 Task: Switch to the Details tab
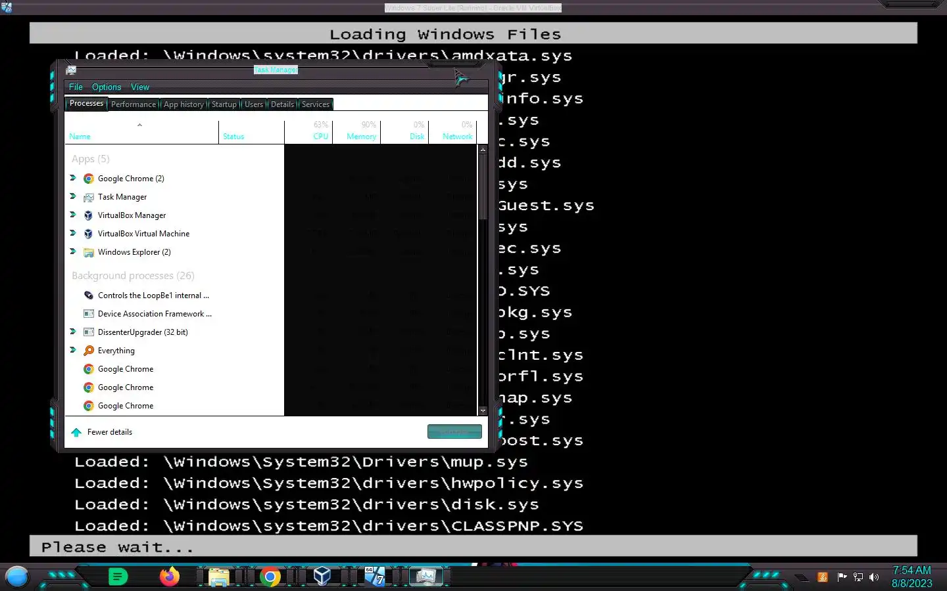(x=282, y=104)
